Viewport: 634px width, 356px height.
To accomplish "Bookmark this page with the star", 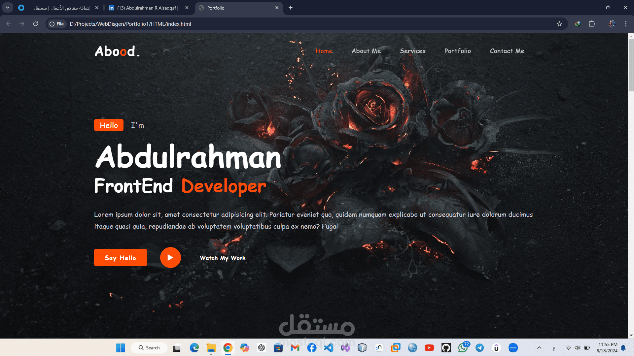I will point(559,24).
